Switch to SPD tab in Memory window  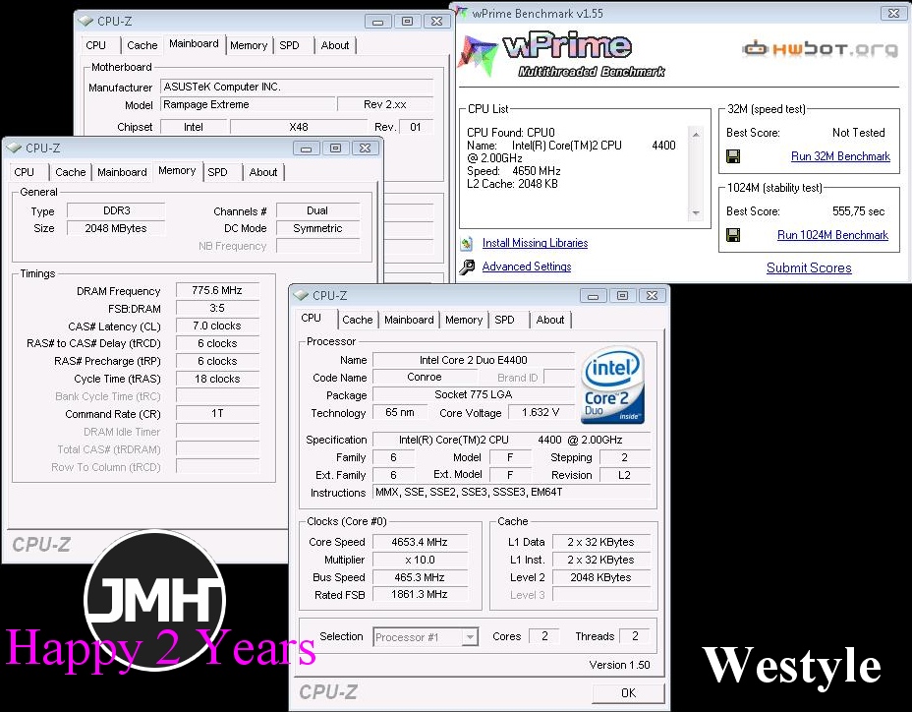pos(217,172)
